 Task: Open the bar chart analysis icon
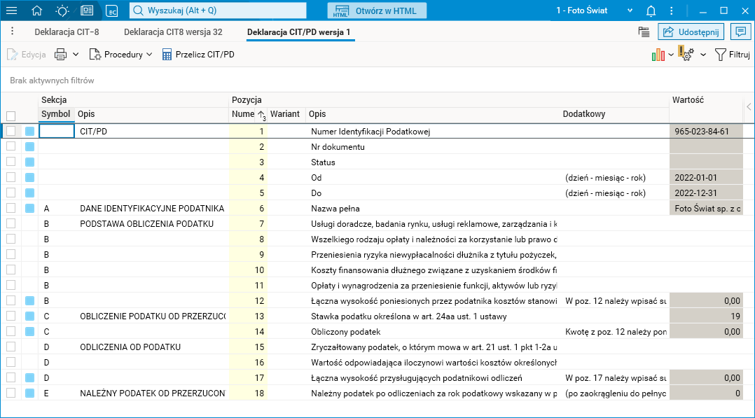[x=658, y=55]
